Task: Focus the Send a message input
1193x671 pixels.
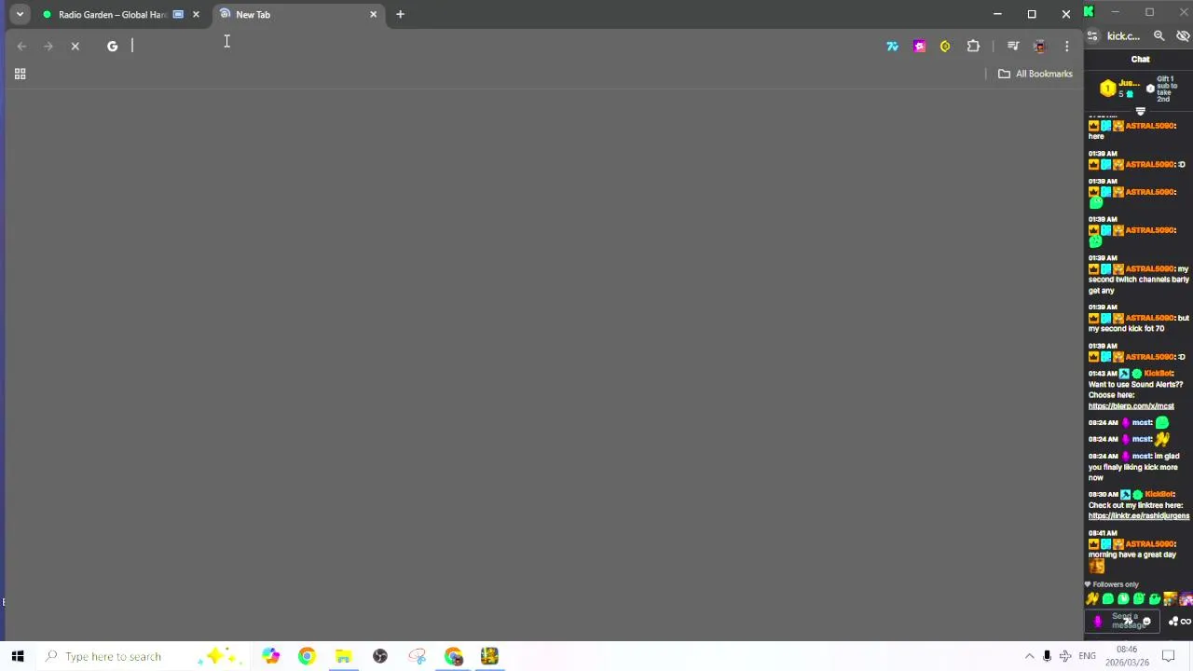Action: coord(1123,621)
